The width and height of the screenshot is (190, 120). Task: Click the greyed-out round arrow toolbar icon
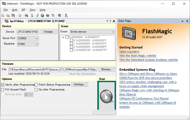(20, 16)
